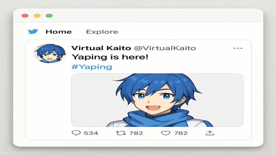Follow the #Yaping hashtag link
Screen dimensions: 276x155
coord(92,67)
